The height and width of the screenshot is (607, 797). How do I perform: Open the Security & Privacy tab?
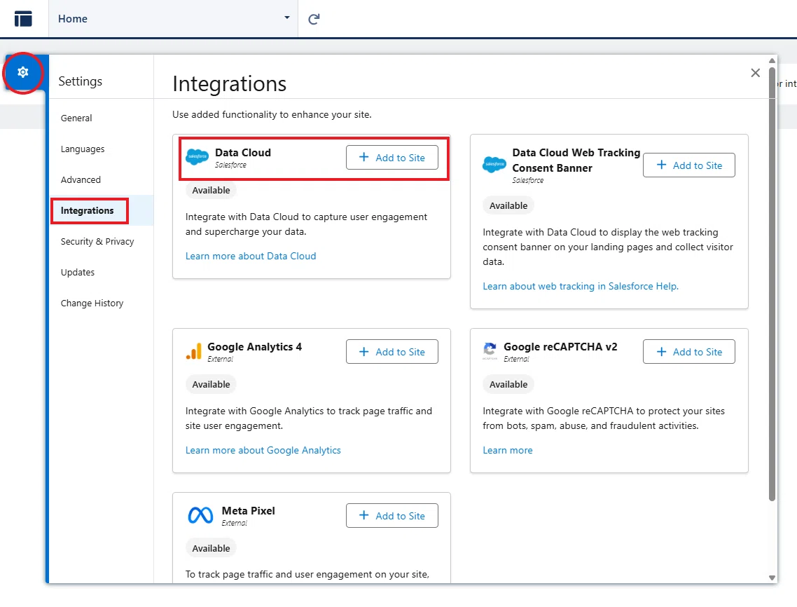97,242
